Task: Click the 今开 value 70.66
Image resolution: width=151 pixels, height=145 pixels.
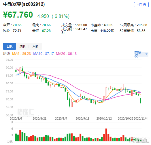Action: pos(17,25)
